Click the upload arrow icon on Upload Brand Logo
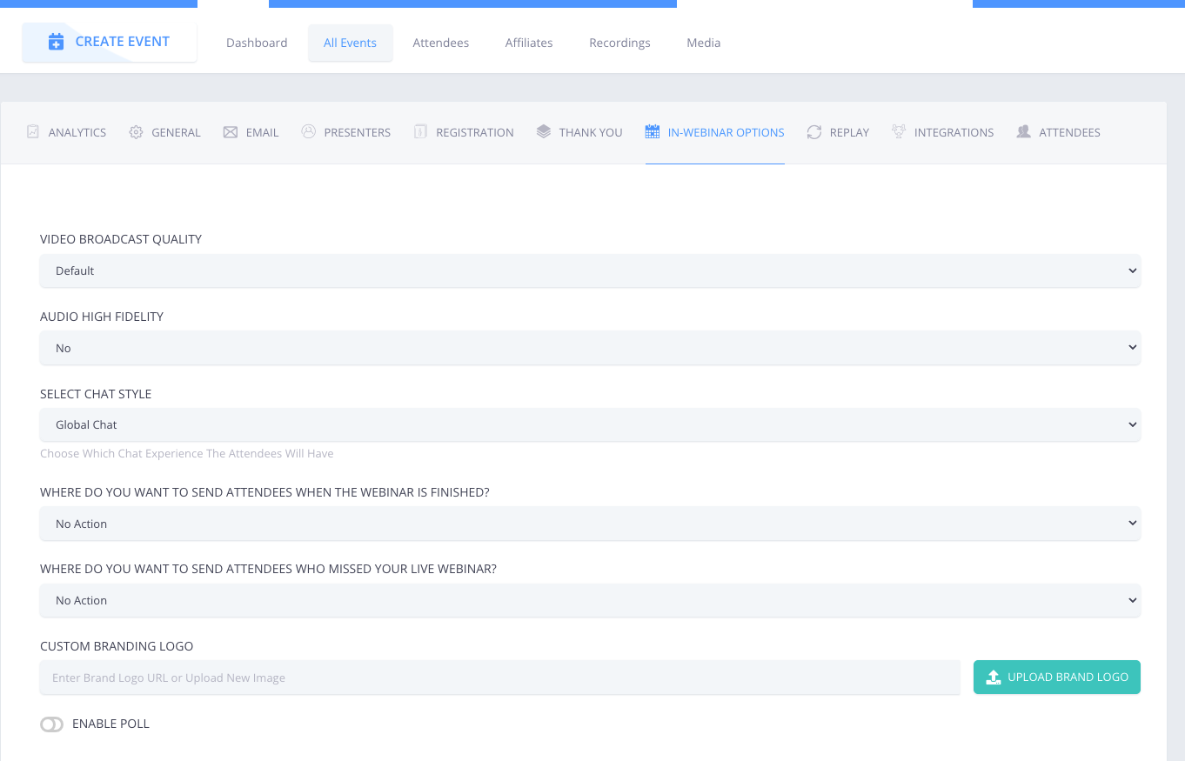The height and width of the screenshot is (761, 1185). pos(993,678)
